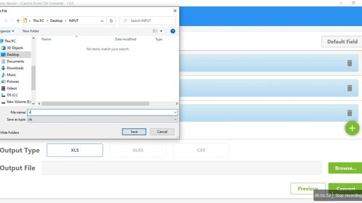Click the Output File path field

click(182, 168)
